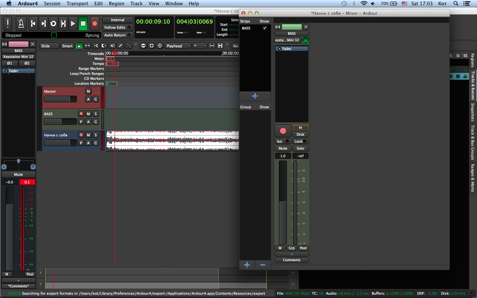The image size is (477, 298).
Task: Click the zoom out minus icon
Action: (143, 46)
